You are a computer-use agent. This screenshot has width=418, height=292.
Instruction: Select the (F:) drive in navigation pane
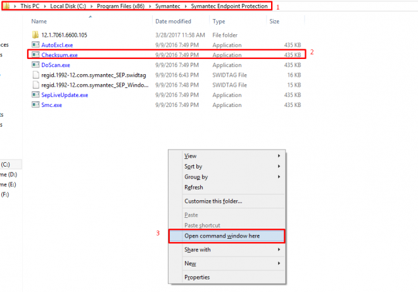[5, 194]
